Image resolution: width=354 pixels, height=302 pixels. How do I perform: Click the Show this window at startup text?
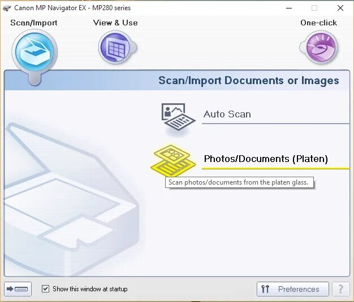[90, 289]
